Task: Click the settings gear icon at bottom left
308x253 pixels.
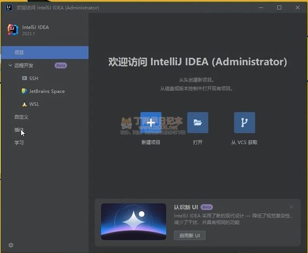Action: click(x=11, y=245)
